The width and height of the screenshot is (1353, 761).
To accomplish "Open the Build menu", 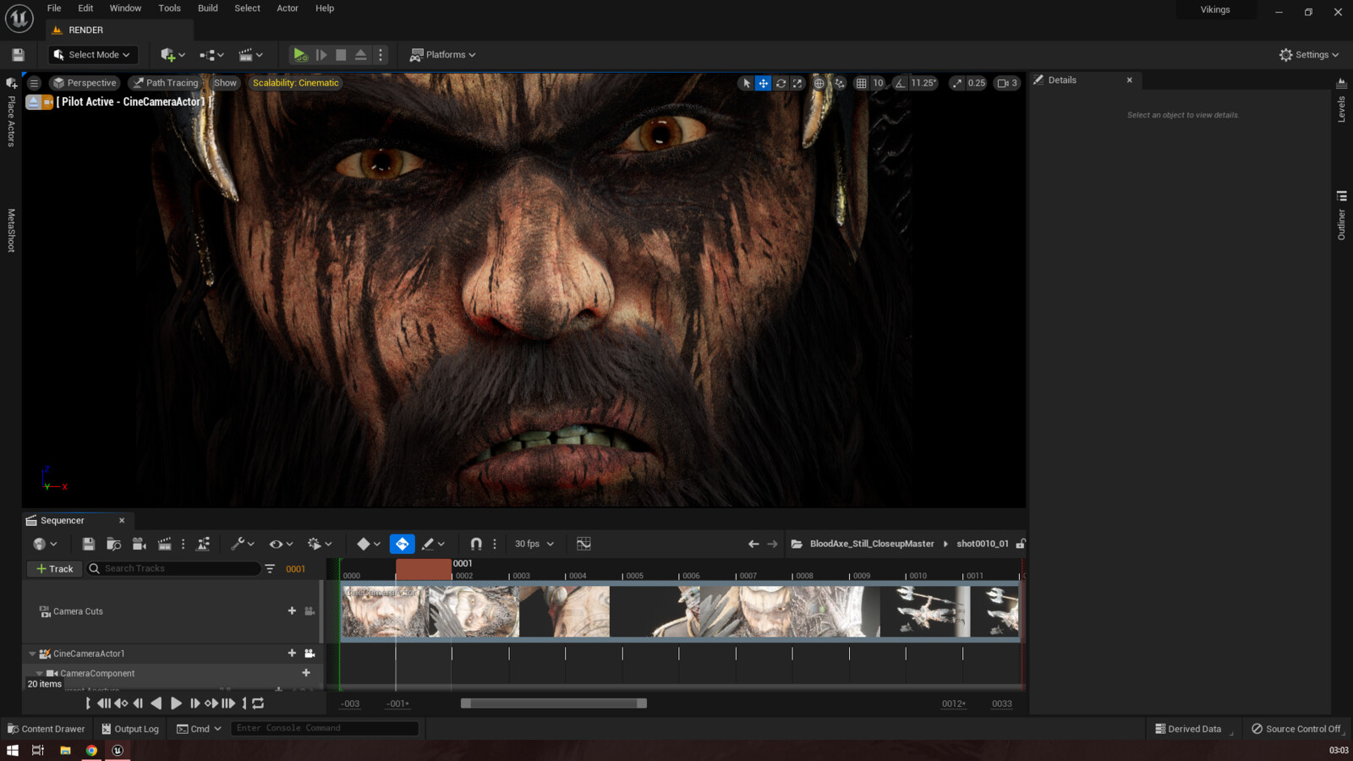I will pos(207,8).
